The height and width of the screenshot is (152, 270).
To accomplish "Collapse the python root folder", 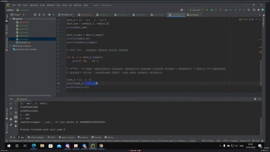I will tap(11, 19).
